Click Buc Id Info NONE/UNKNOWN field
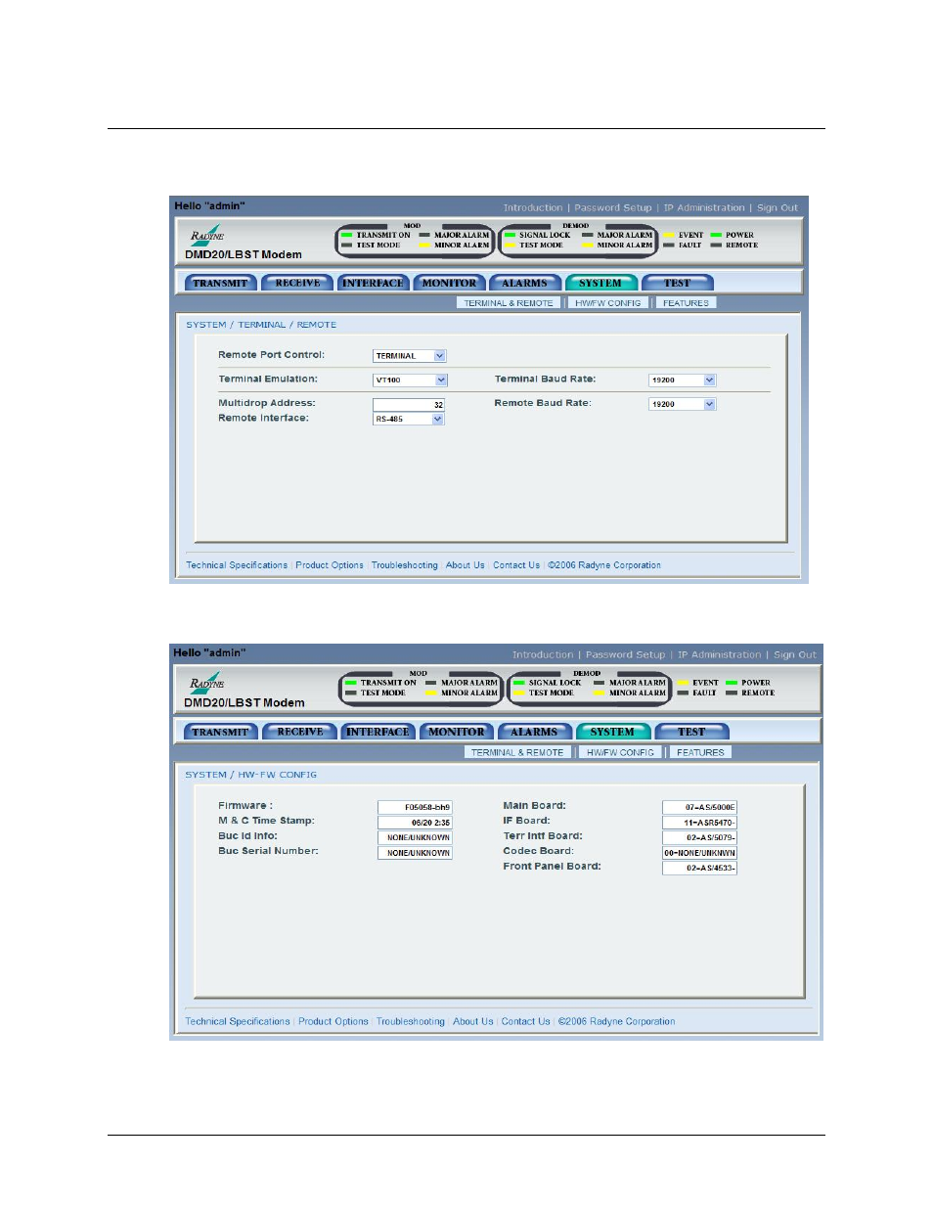 (415, 838)
